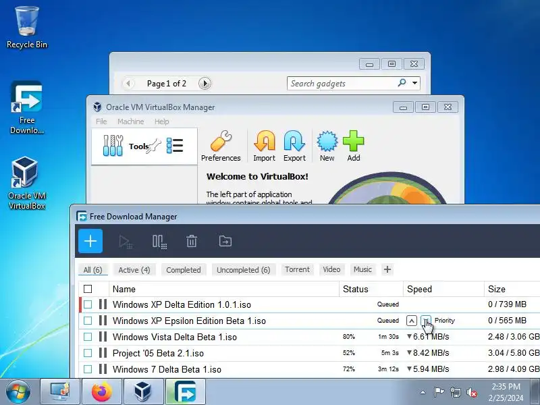The image size is (540, 405).
Task: Click the start all downloads toolbar icon
Action: tap(126, 242)
